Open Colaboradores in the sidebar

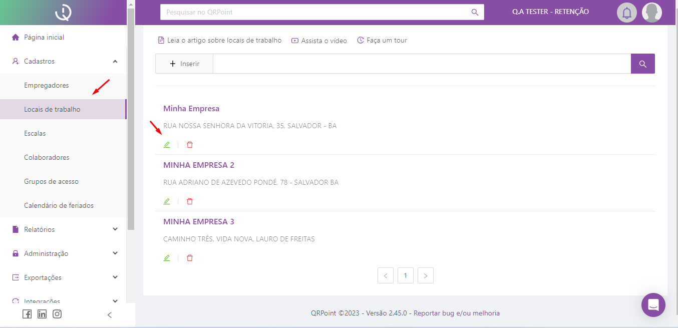click(x=47, y=157)
